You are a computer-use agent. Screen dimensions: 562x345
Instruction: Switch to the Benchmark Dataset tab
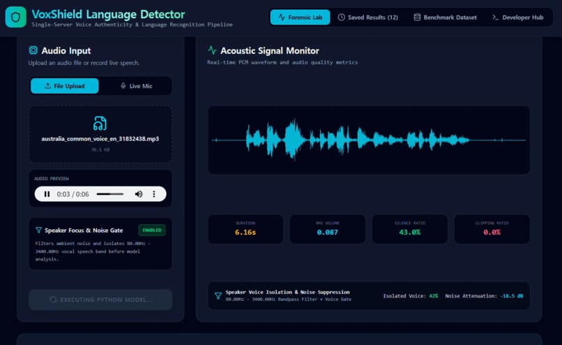445,17
